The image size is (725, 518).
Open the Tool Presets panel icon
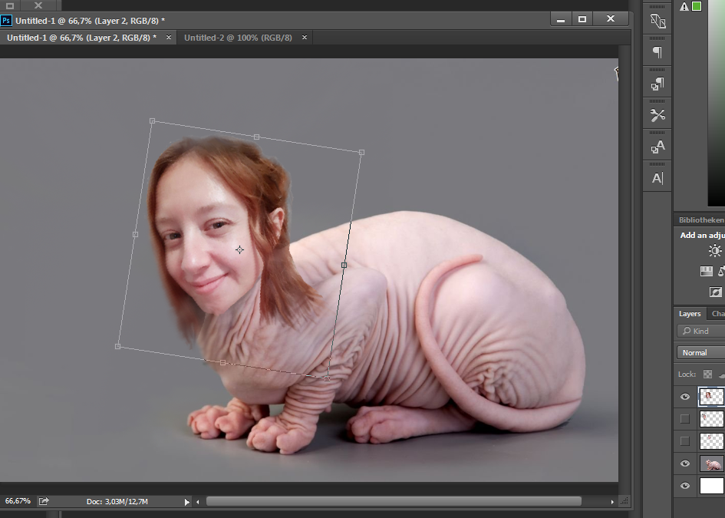tap(657, 115)
